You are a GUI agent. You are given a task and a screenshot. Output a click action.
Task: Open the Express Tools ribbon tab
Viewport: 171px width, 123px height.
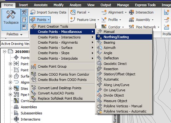pyautogui.click(x=145, y=5)
